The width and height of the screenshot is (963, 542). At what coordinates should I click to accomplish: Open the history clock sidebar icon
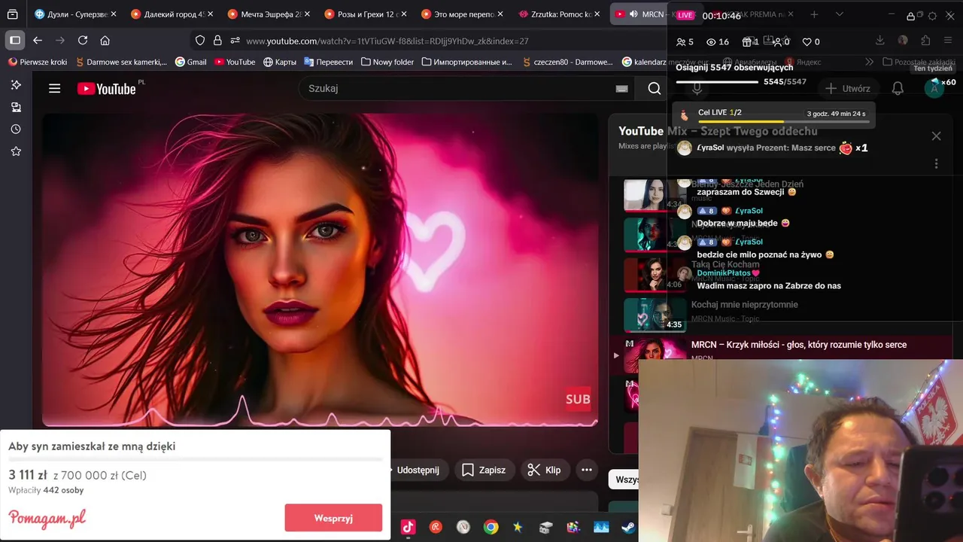16,129
